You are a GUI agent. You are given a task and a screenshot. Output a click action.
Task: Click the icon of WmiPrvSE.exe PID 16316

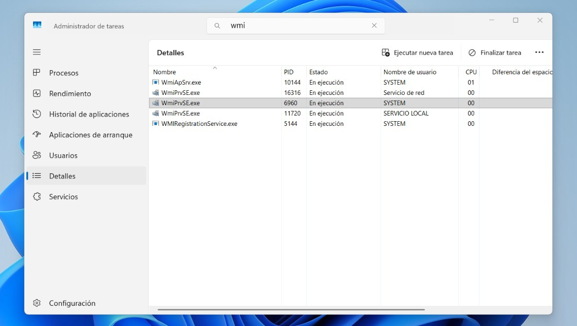[x=156, y=93]
